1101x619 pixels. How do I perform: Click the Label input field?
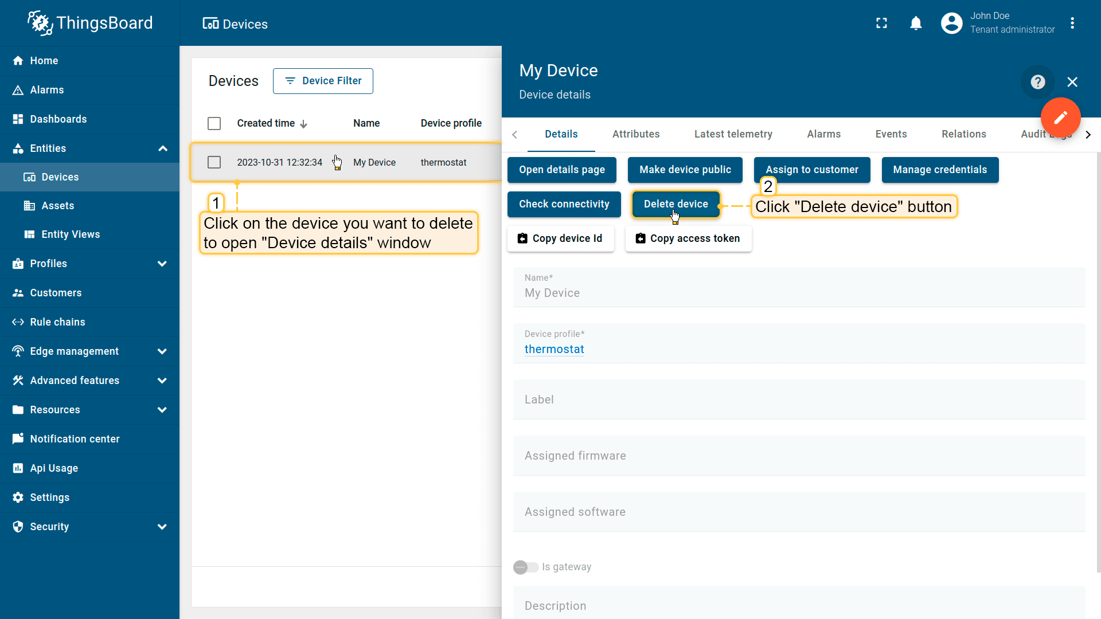click(798, 400)
